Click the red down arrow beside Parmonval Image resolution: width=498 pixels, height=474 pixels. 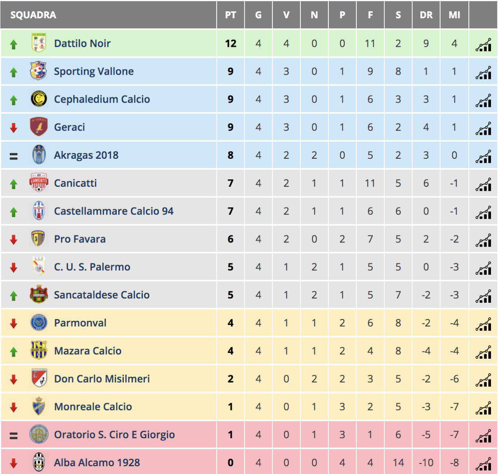(14, 323)
